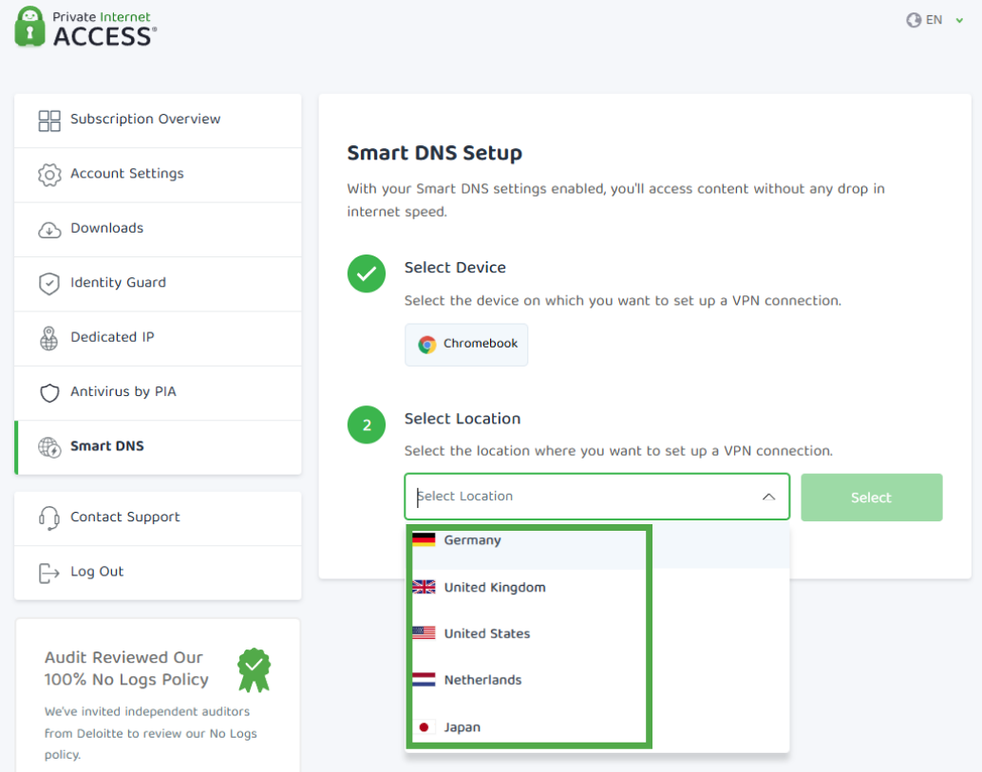Click the Identity Guard shield-check icon
This screenshot has height=772, width=982.
pyautogui.click(x=49, y=284)
